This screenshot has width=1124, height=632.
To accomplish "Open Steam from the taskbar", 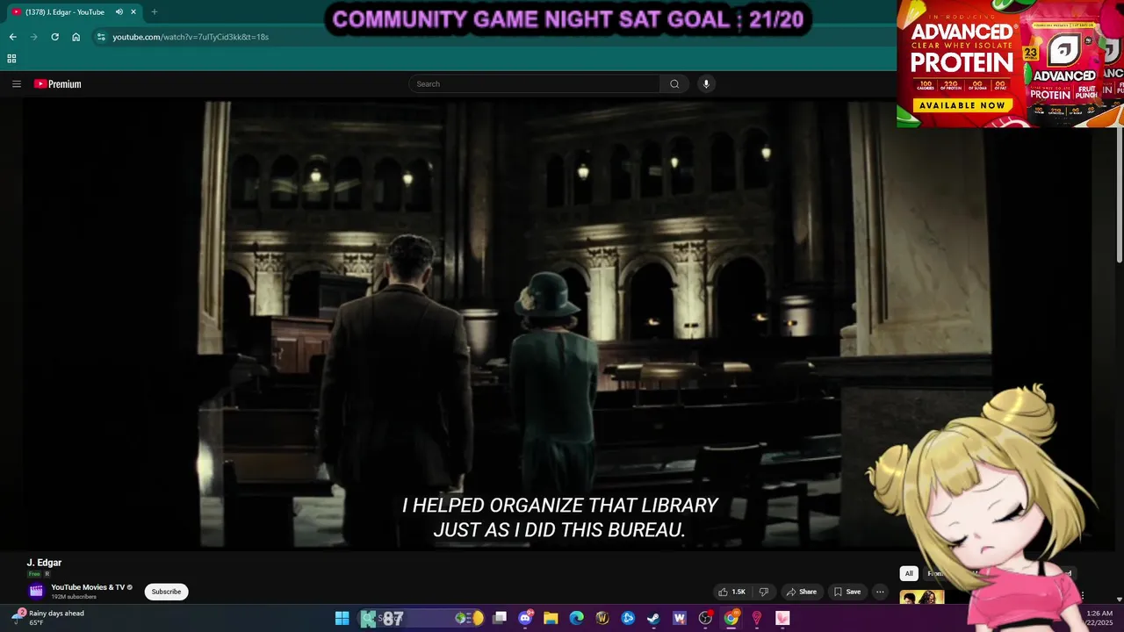I will 653,619.
